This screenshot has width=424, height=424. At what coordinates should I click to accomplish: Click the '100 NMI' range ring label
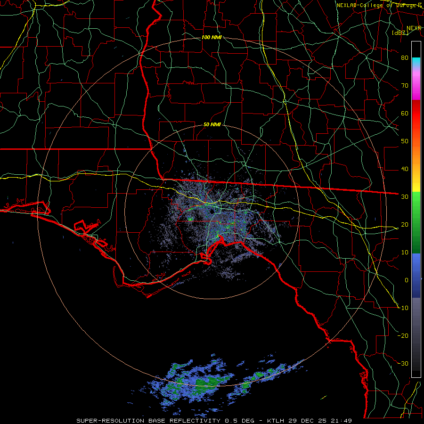click(x=212, y=37)
